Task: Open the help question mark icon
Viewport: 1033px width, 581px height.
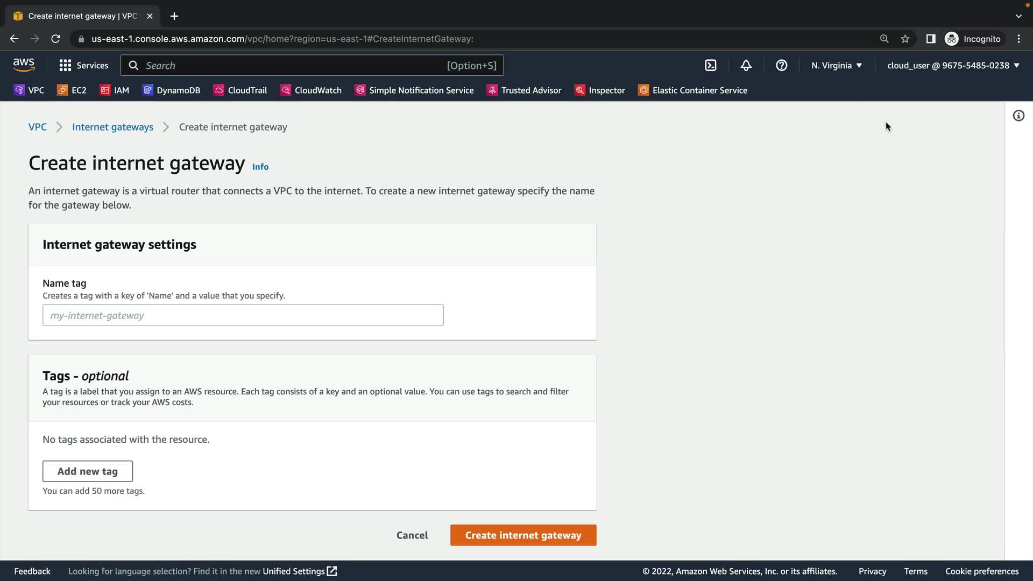Action: click(781, 66)
